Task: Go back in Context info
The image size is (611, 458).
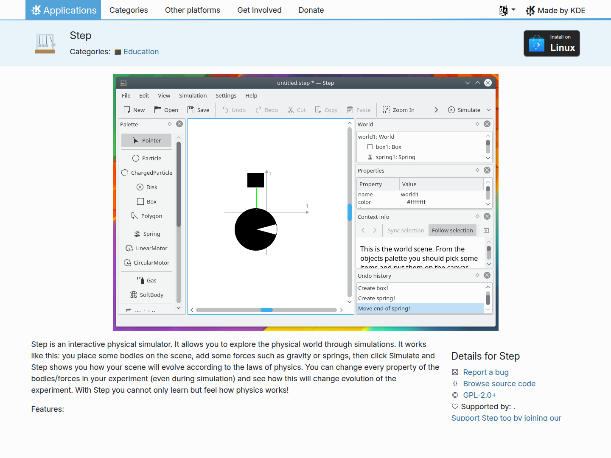Action: pyautogui.click(x=363, y=230)
